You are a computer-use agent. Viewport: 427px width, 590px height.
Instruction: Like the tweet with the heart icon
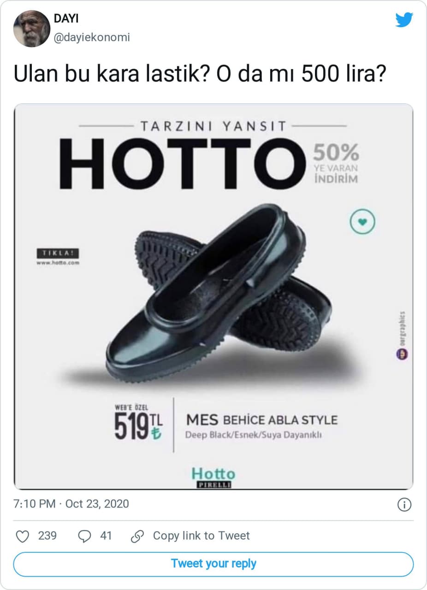pos(23,536)
